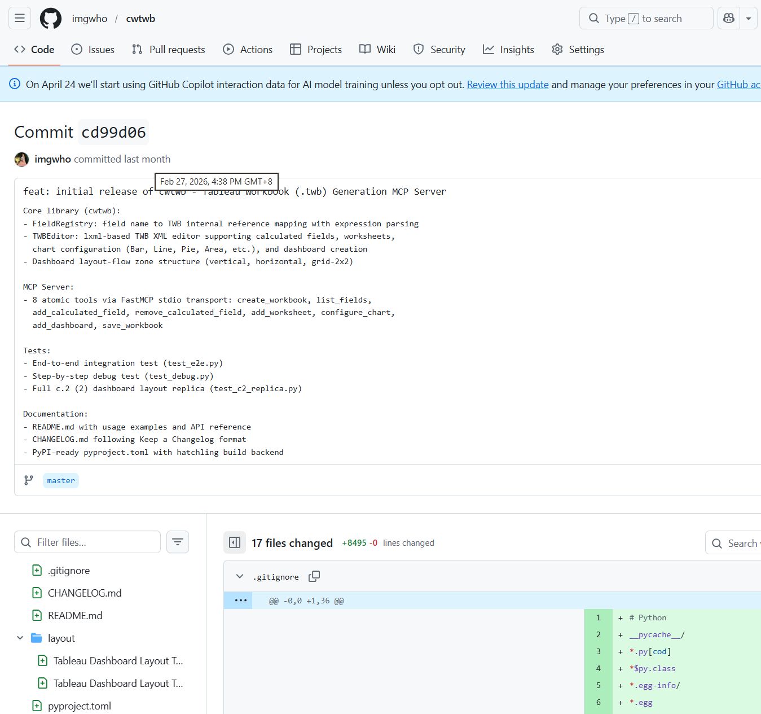Focus the 'Type / to search' box
The width and height of the screenshot is (761, 714).
646,18
